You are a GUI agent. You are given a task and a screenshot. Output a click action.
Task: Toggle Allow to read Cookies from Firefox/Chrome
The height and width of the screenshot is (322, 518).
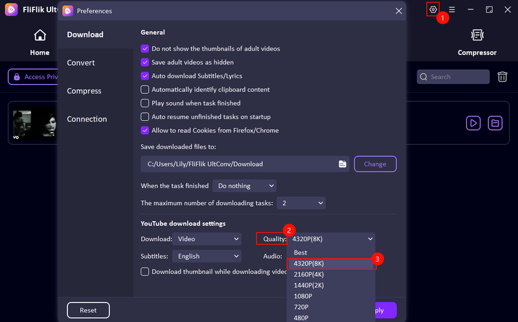coord(144,131)
